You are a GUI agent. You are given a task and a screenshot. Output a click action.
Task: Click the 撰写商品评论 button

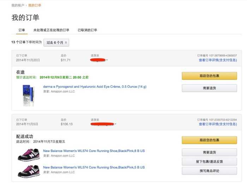(x=209, y=171)
